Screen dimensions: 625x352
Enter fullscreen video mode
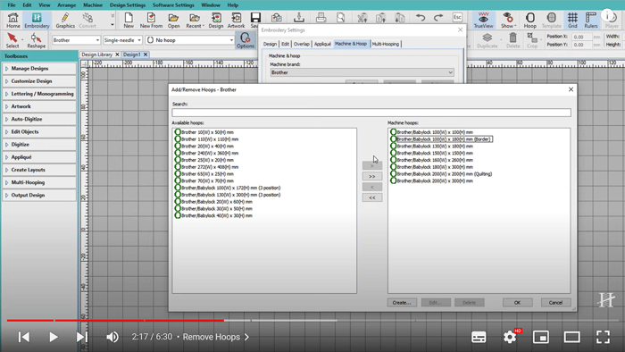coord(603,337)
